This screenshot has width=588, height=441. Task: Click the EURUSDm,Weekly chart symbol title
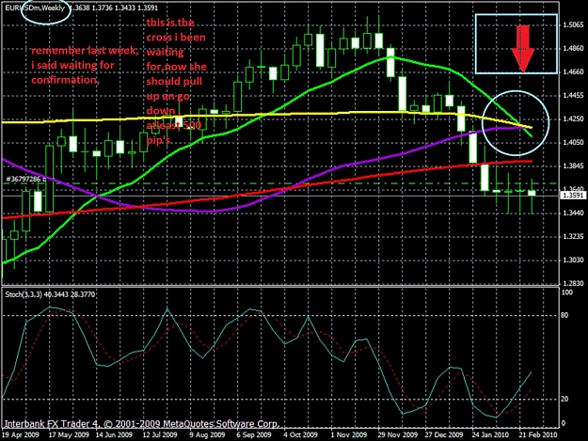pos(35,8)
